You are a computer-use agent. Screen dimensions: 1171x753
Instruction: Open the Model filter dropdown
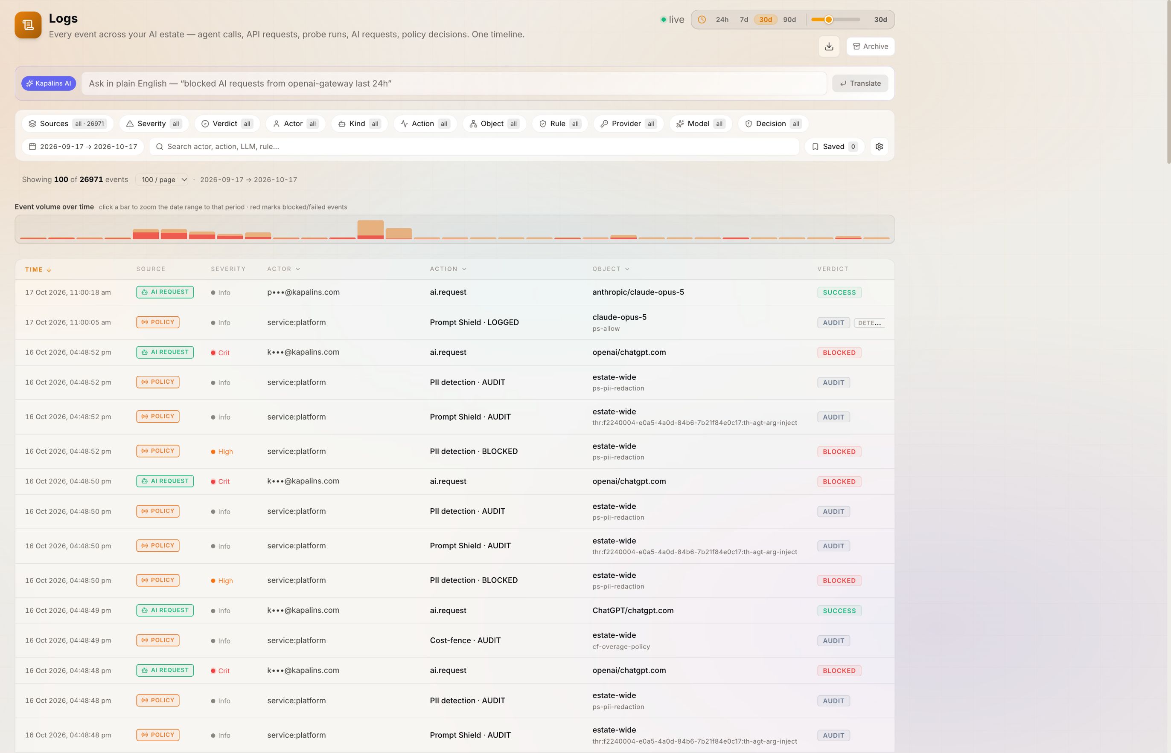point(700,124)
